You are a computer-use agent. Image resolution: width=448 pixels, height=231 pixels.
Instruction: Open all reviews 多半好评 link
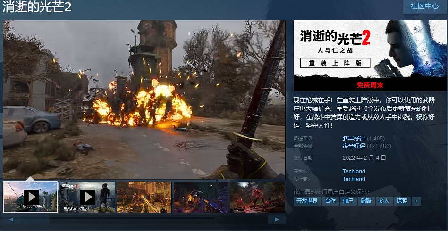click(x=354, y=146)
